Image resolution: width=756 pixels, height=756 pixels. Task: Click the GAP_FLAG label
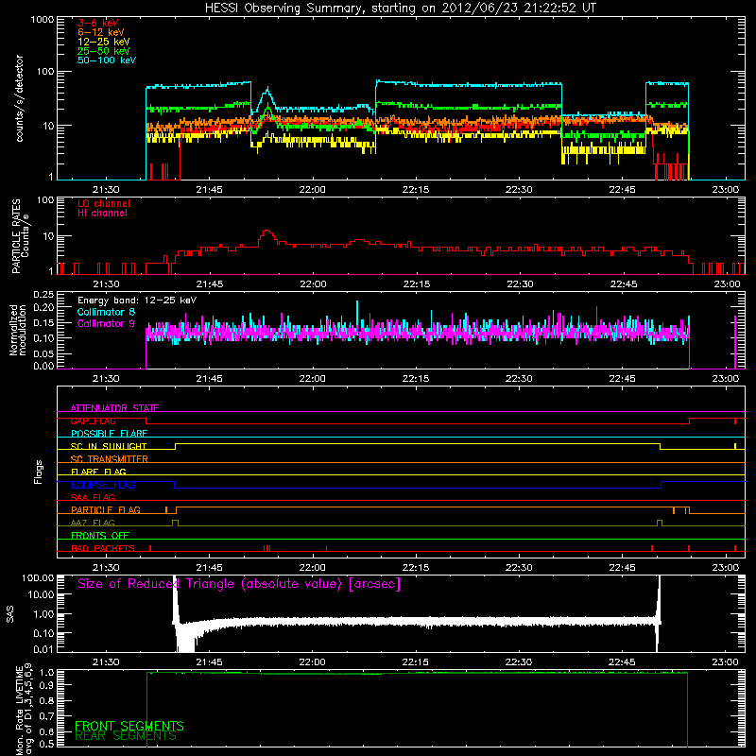click(93, 421)
